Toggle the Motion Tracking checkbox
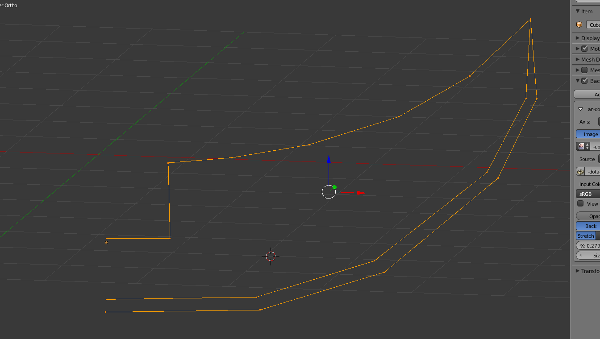The width and height of the screenshot is (600, 339). point(584,49)
